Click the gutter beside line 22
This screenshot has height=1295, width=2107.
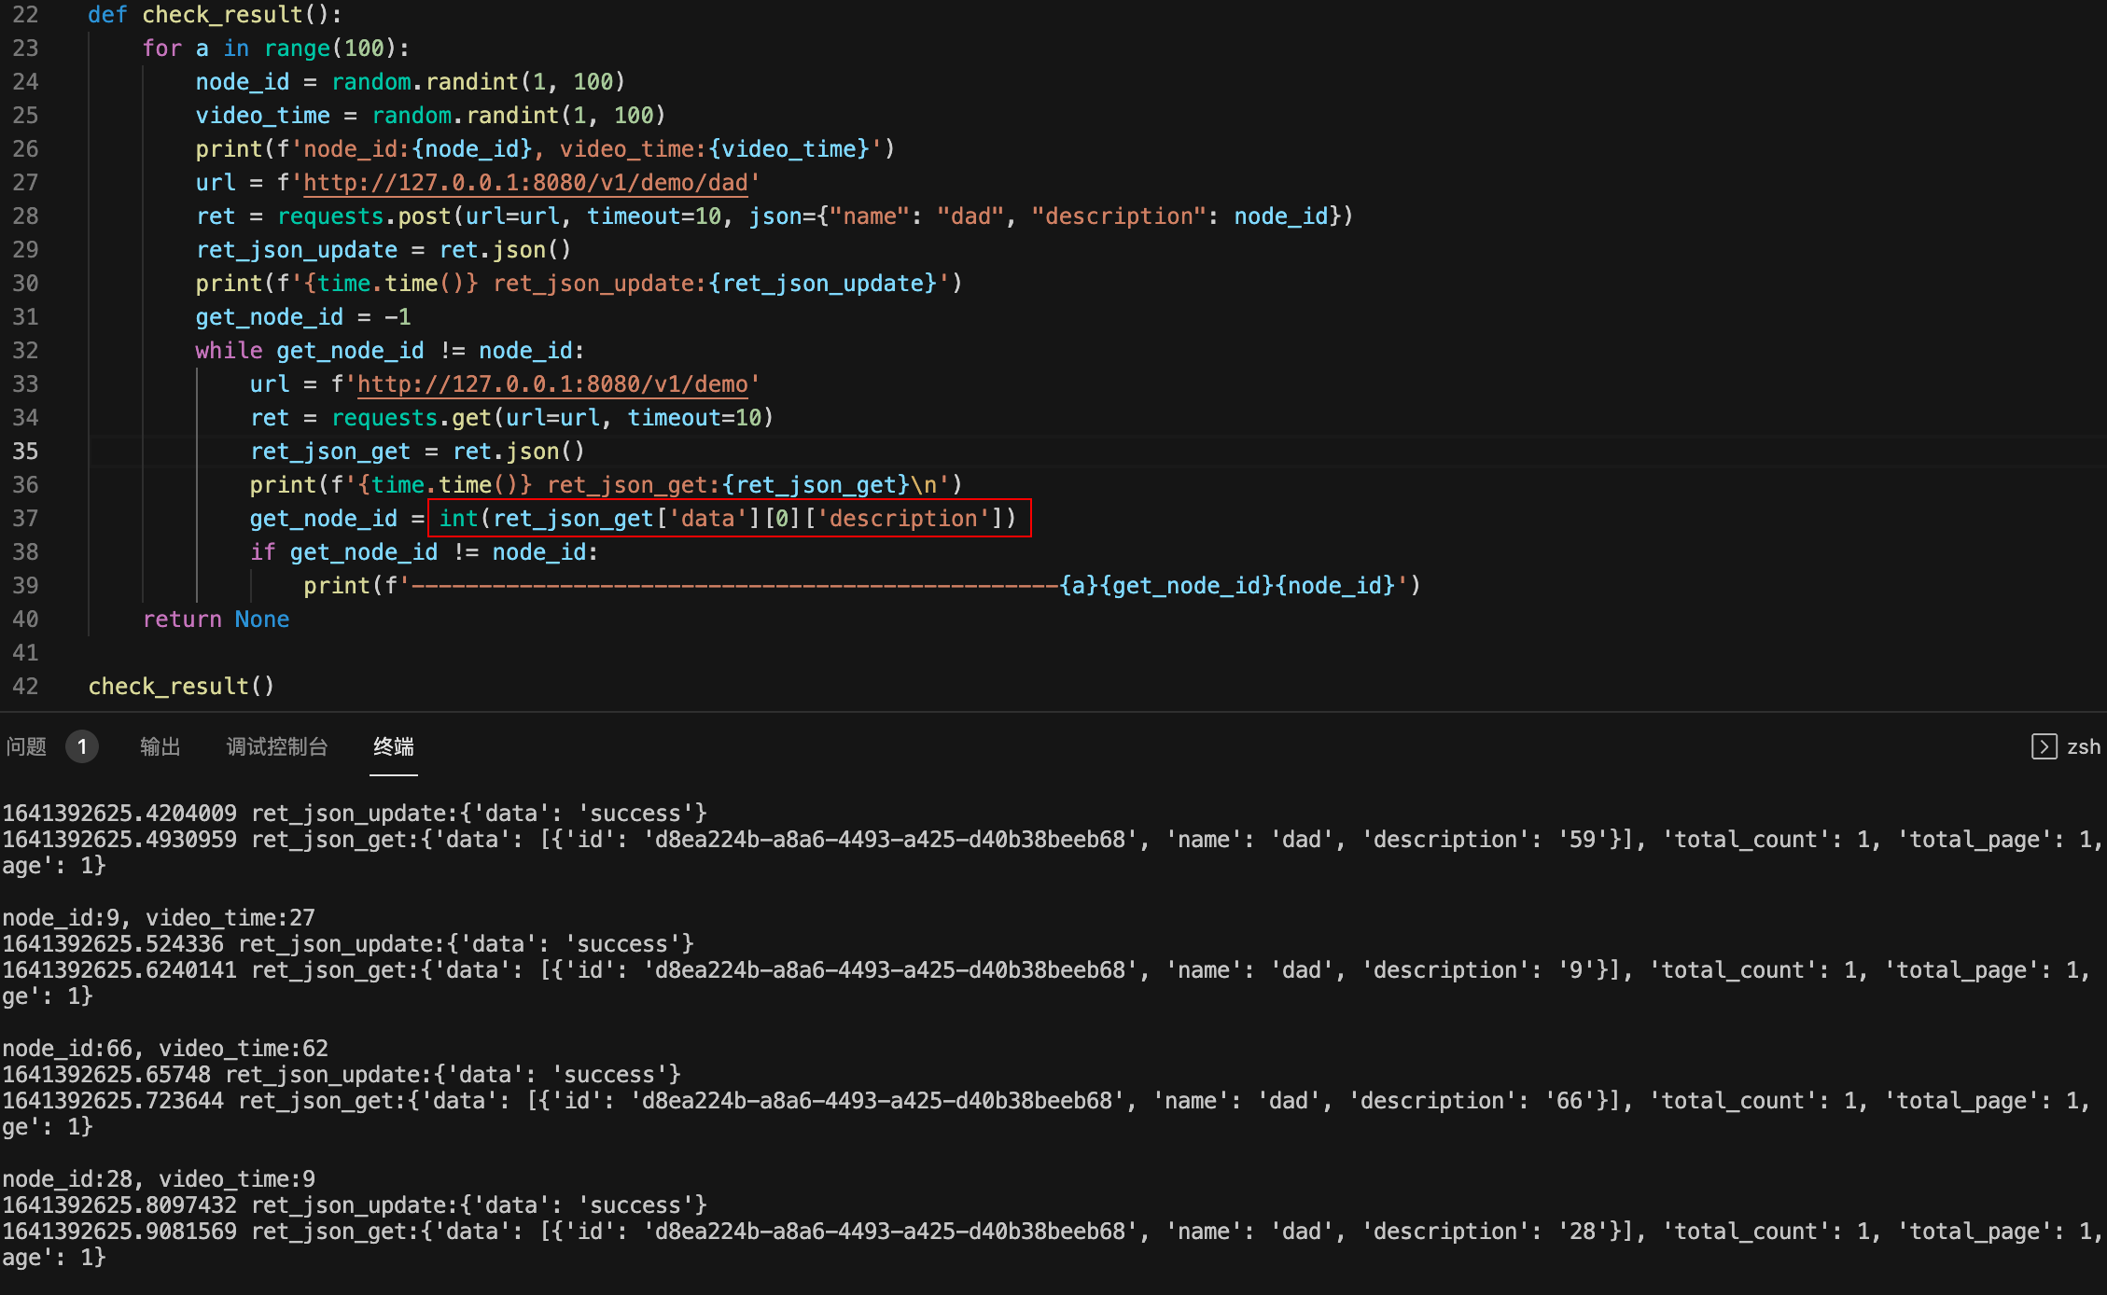[25, 14]
